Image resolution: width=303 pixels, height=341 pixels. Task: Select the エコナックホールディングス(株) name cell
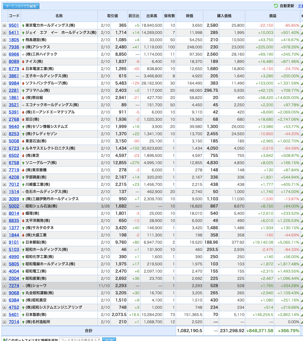59,105
